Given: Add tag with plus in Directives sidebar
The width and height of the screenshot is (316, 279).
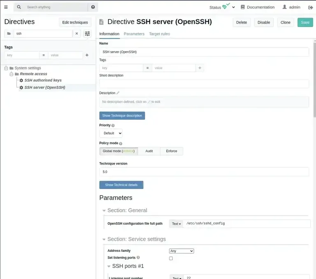Looking at the screenshot, I should pyautogui.click(x=87, y=55).
